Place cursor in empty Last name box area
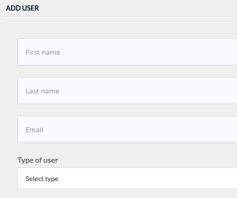 tap(148, 91)
